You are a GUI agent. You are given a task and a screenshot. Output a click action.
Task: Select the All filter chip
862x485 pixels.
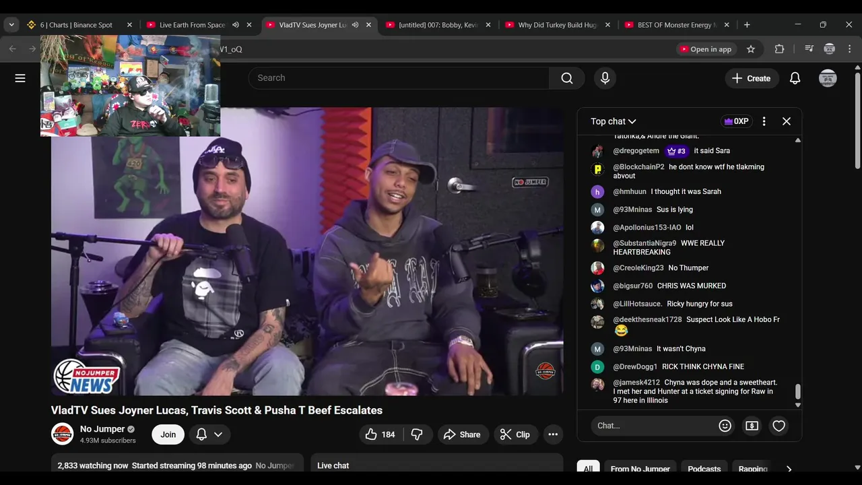(x=588, y=469)
